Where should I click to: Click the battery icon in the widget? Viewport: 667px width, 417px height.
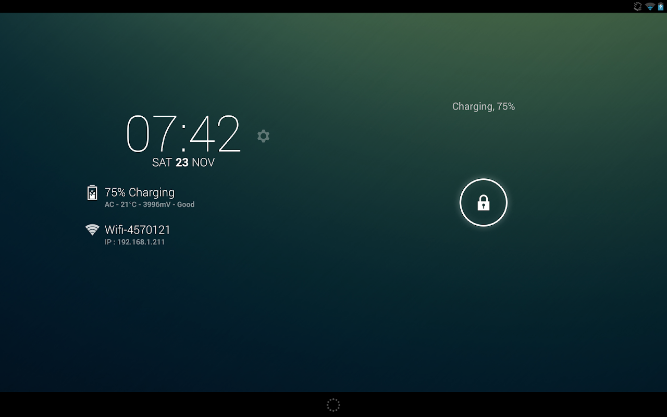tap(92, 193)
